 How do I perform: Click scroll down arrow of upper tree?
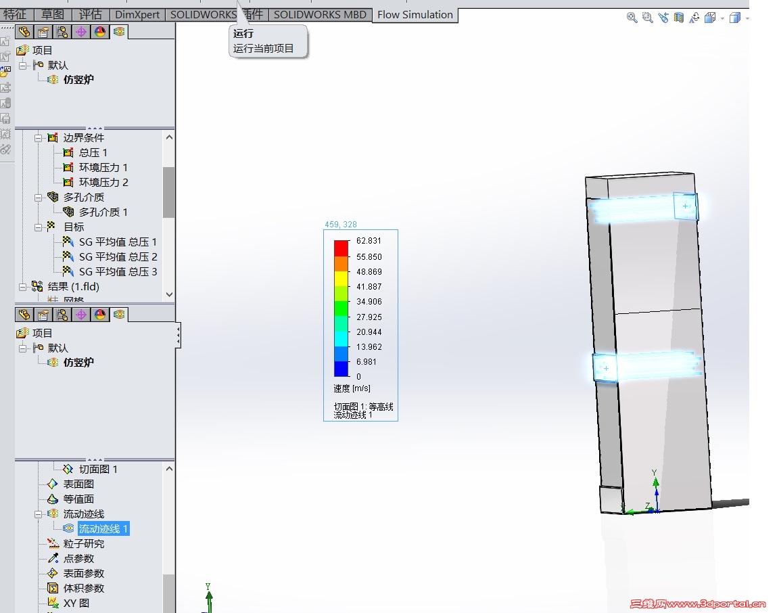point(169,294)
